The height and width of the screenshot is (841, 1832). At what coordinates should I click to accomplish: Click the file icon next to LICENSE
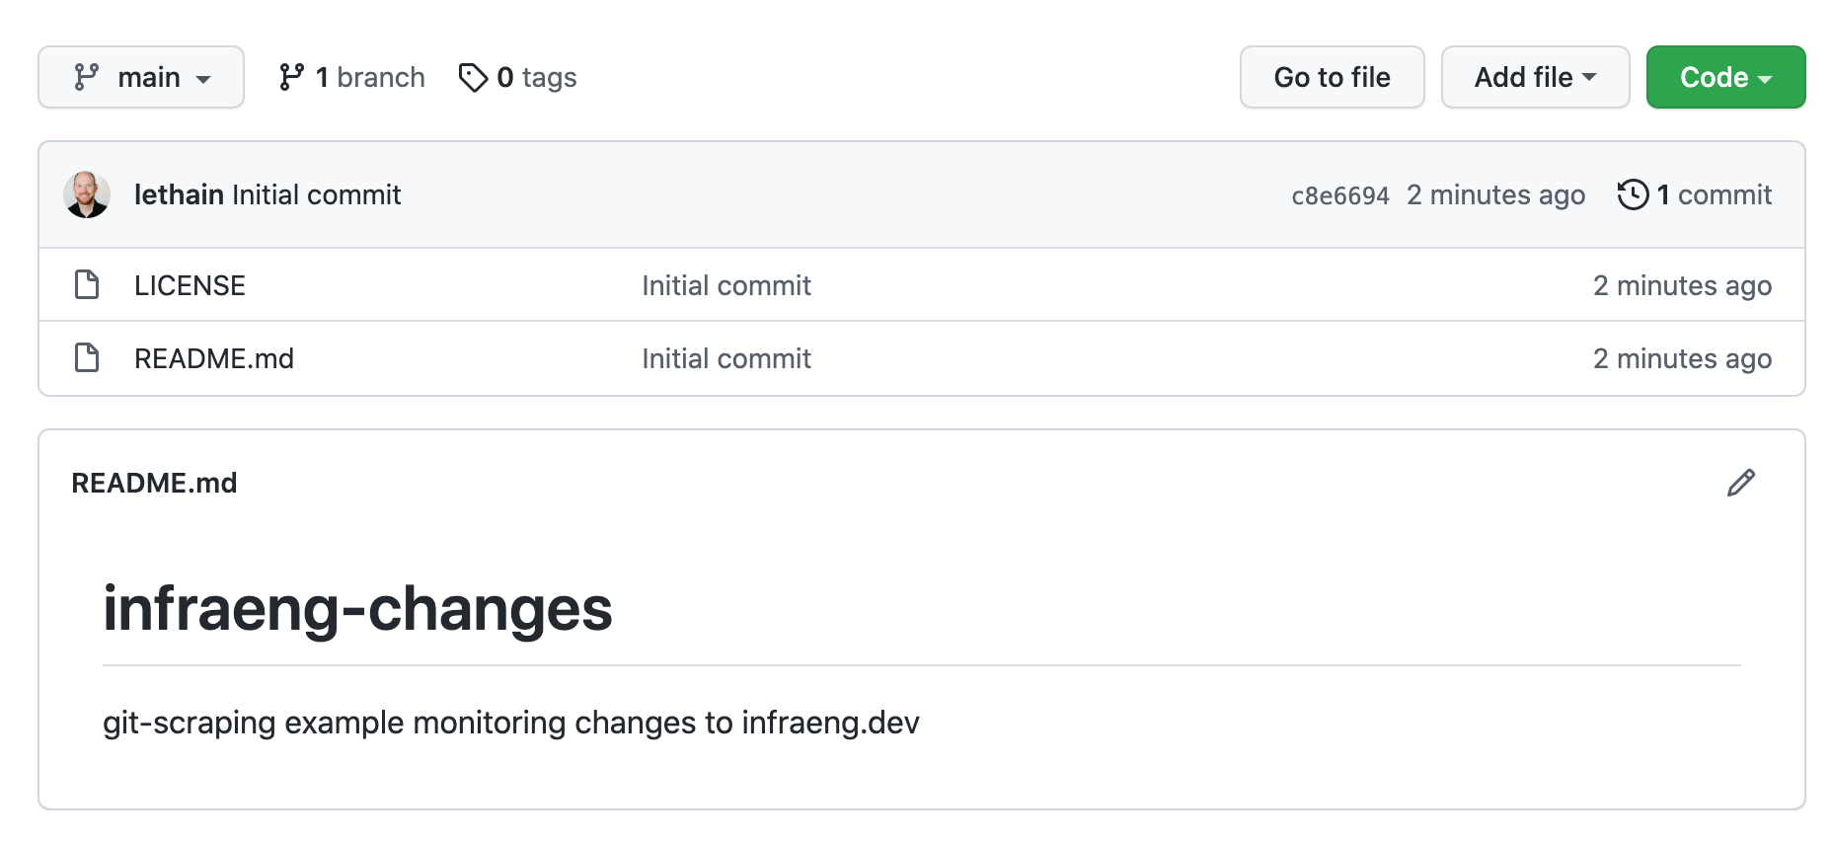point(87,284)
